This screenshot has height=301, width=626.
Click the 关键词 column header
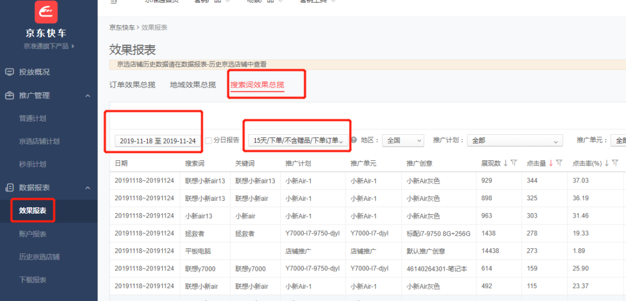[245, 163]
